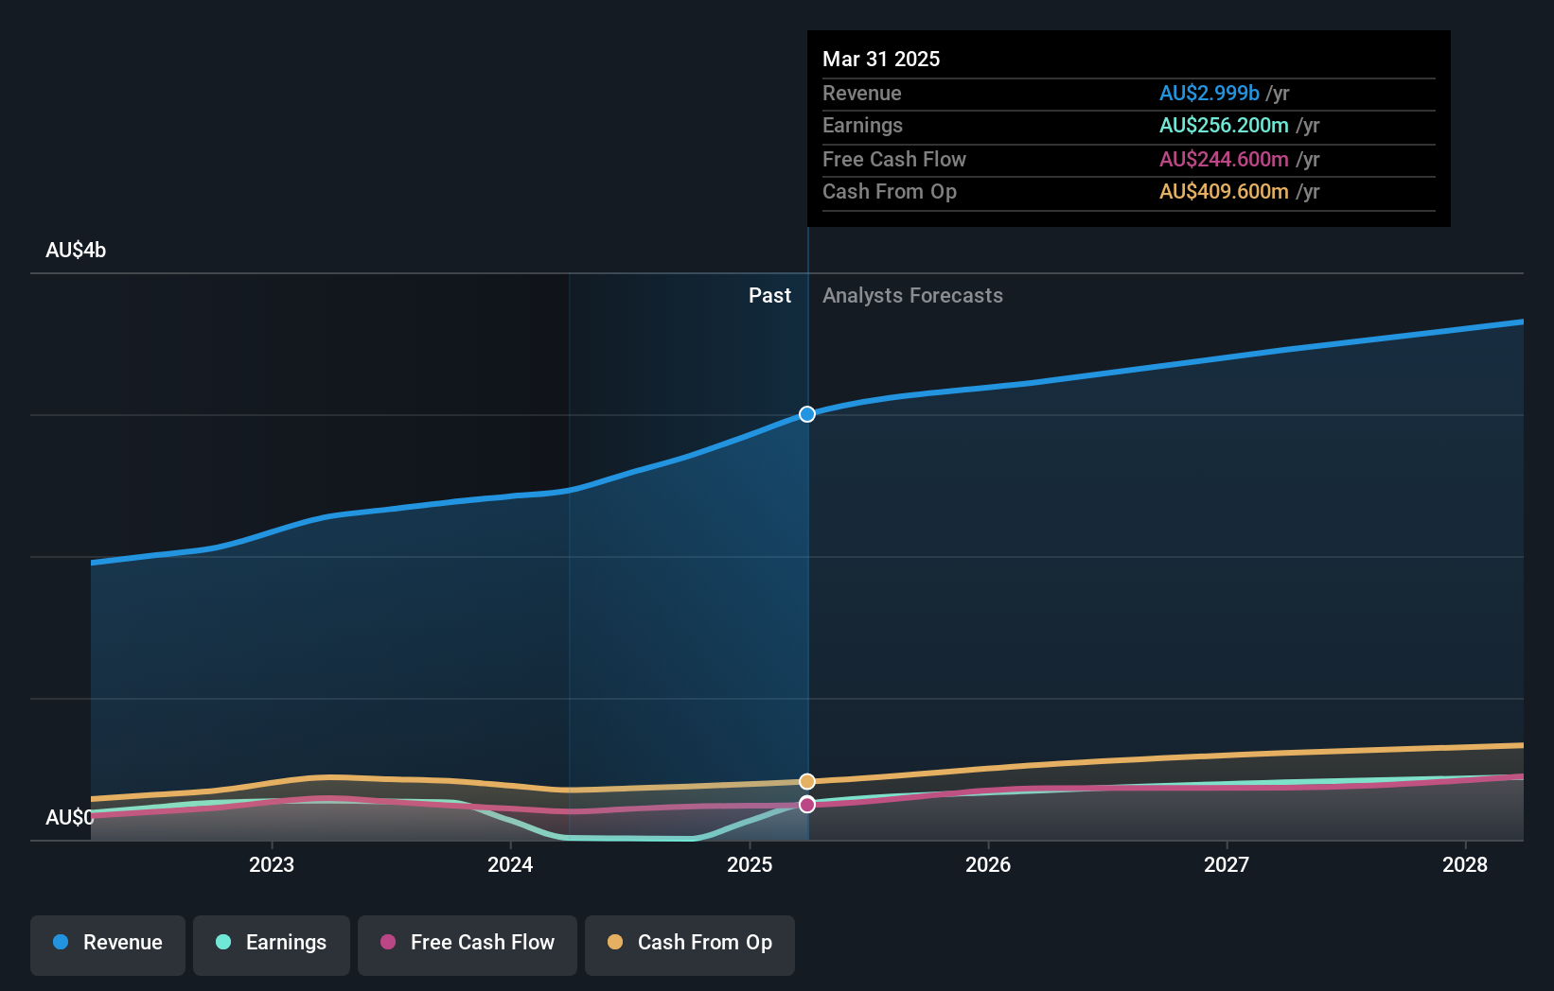Click the blue Revenue legend dot
The image size is (1554, 991).
60,943
